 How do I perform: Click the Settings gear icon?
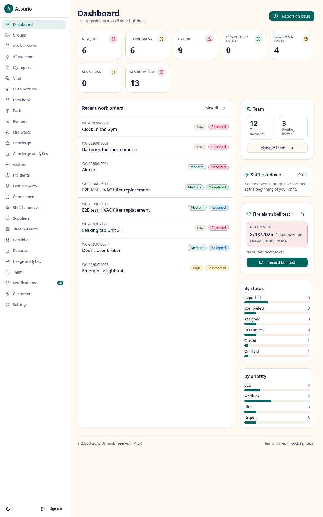point(8,305)
